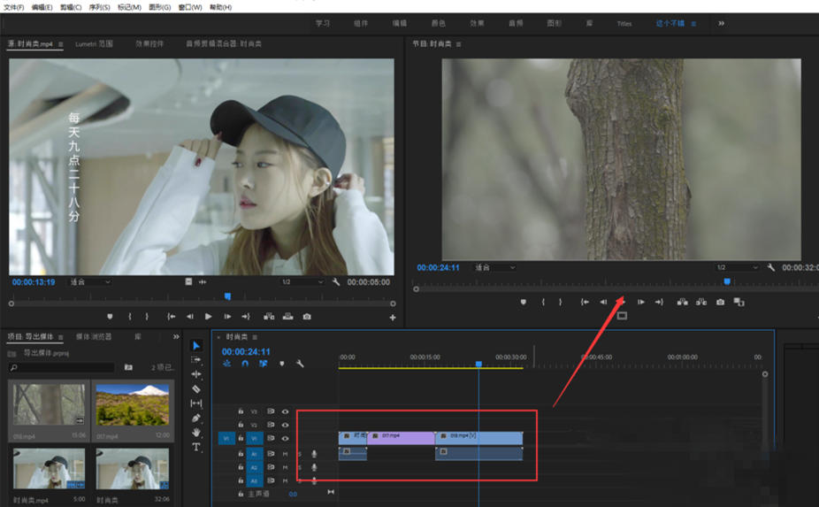The image size is (819, 507).
Task: Switch to the 效果控件 tab
Action: tap(149, 43)
